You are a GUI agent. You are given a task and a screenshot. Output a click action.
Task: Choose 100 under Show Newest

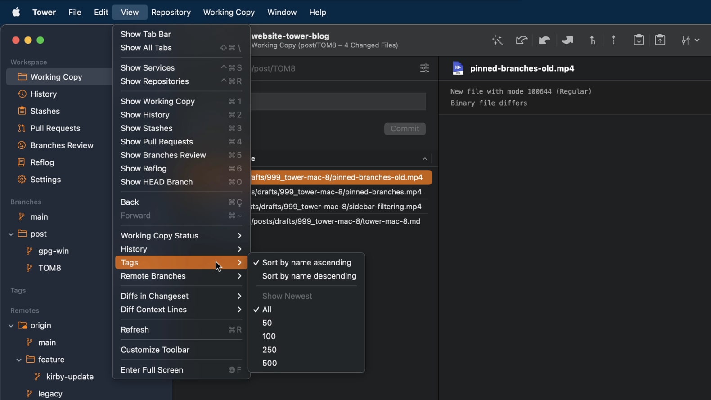pyautogui.click(x=269, y=337)
